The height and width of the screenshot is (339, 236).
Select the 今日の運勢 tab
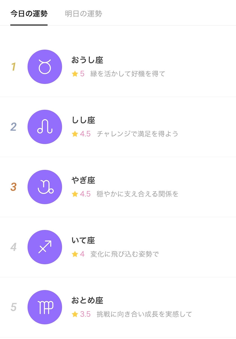pyautogui.click(x=29, y=14)
